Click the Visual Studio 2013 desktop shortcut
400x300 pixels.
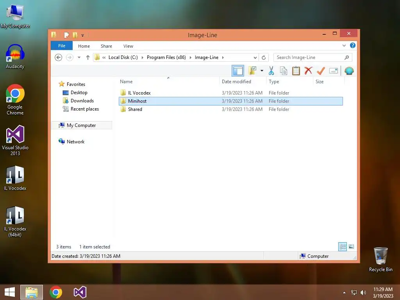[x=15, y=141]
